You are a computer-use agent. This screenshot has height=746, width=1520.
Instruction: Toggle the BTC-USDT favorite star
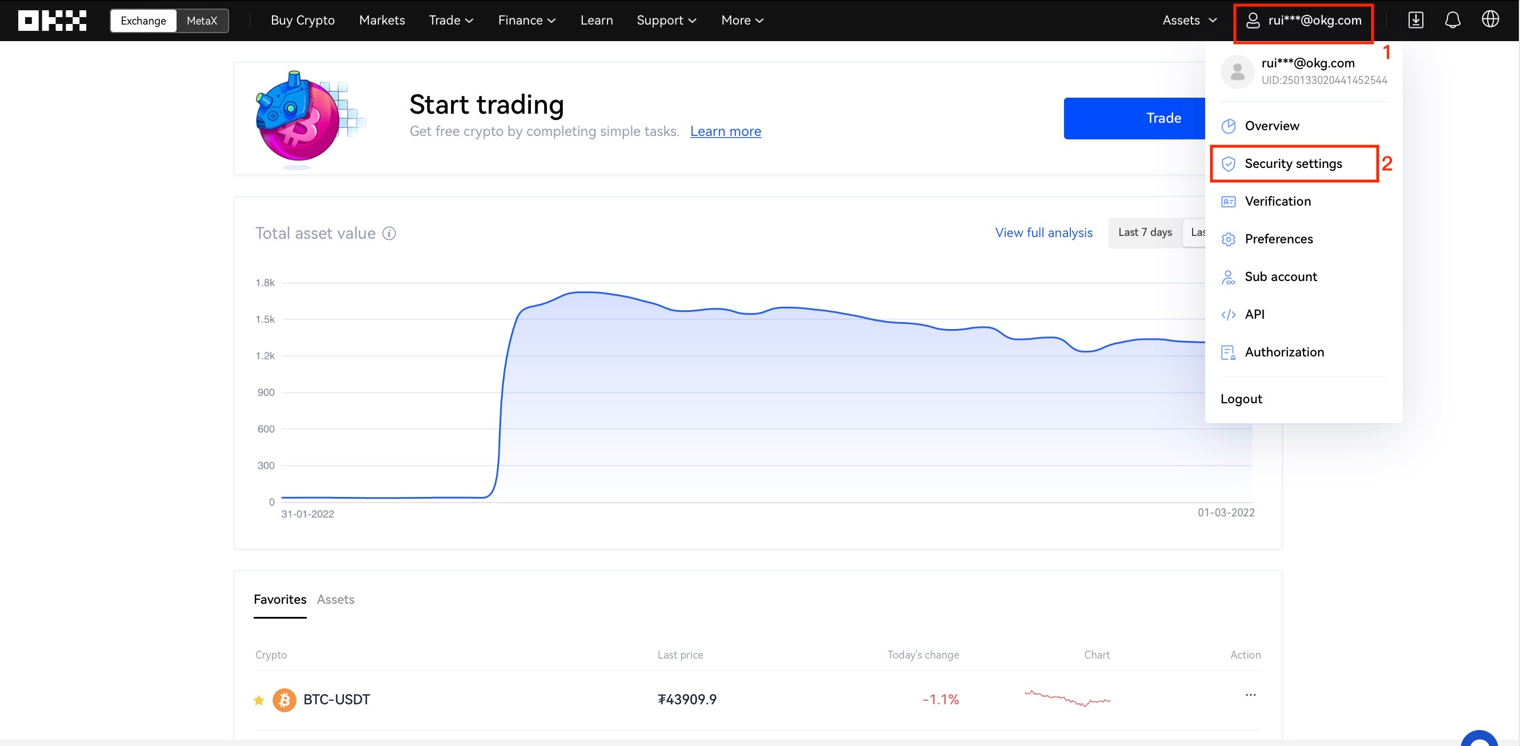tap(258, 700)
